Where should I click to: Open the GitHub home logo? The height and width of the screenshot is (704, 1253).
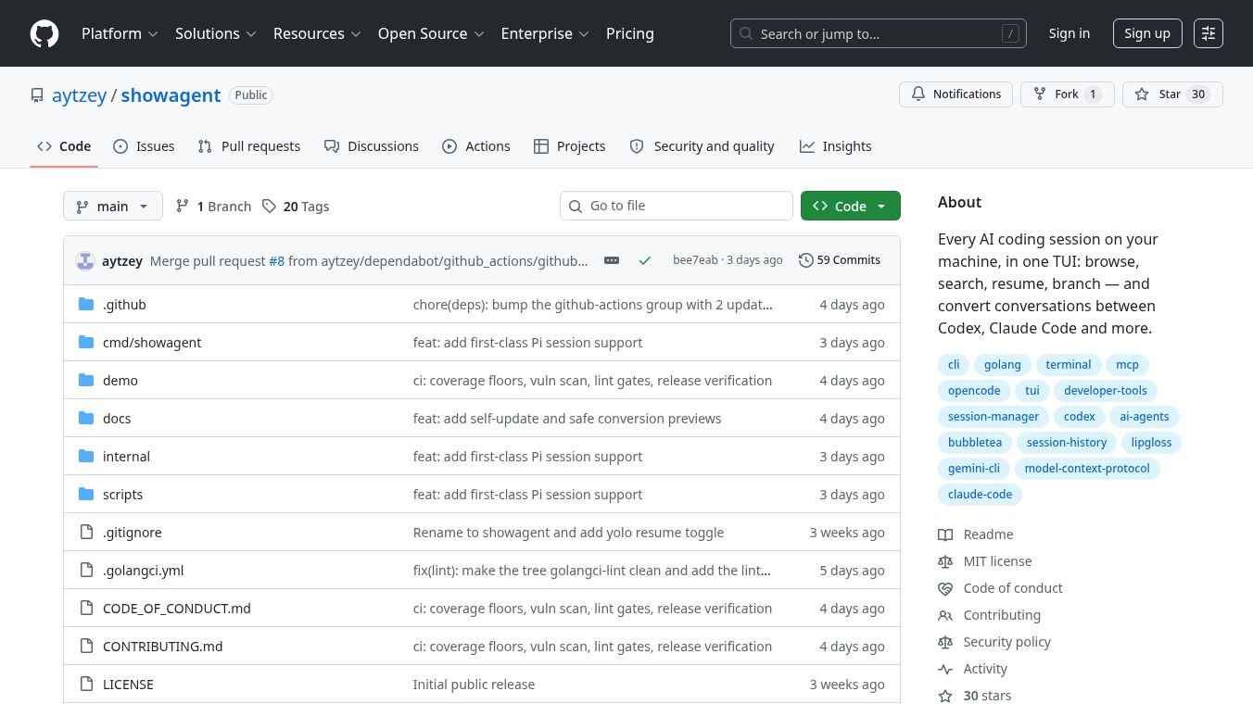(44, 33)
